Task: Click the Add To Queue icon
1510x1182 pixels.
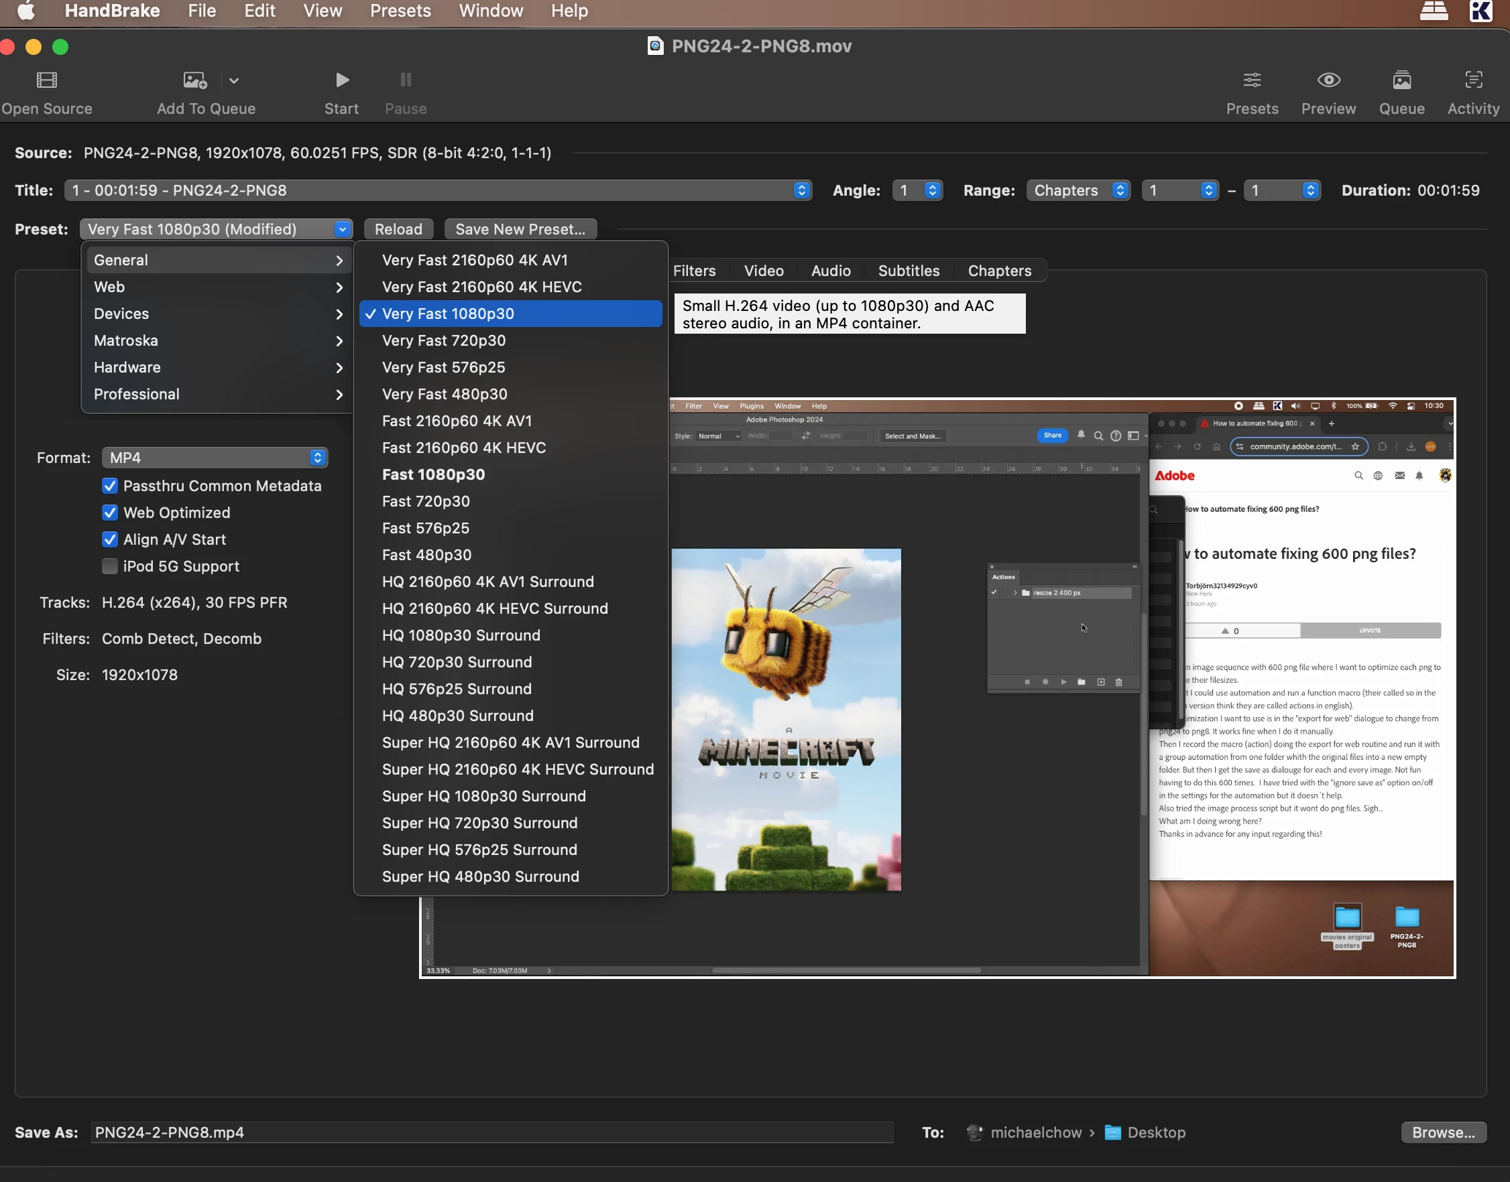Action: (x=194, y=80)
